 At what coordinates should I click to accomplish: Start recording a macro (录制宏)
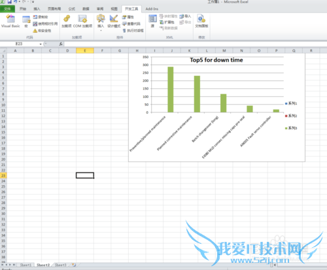[x=41, y=17]
